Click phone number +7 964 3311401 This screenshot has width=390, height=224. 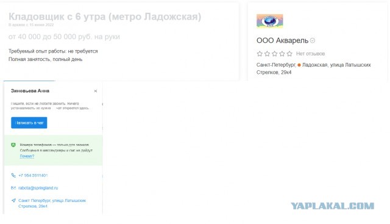[x=33, y=175]
